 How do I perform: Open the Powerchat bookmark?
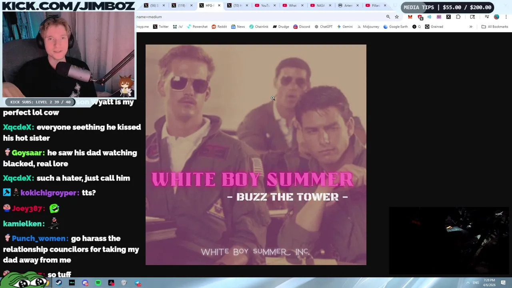tap(197, 27)
